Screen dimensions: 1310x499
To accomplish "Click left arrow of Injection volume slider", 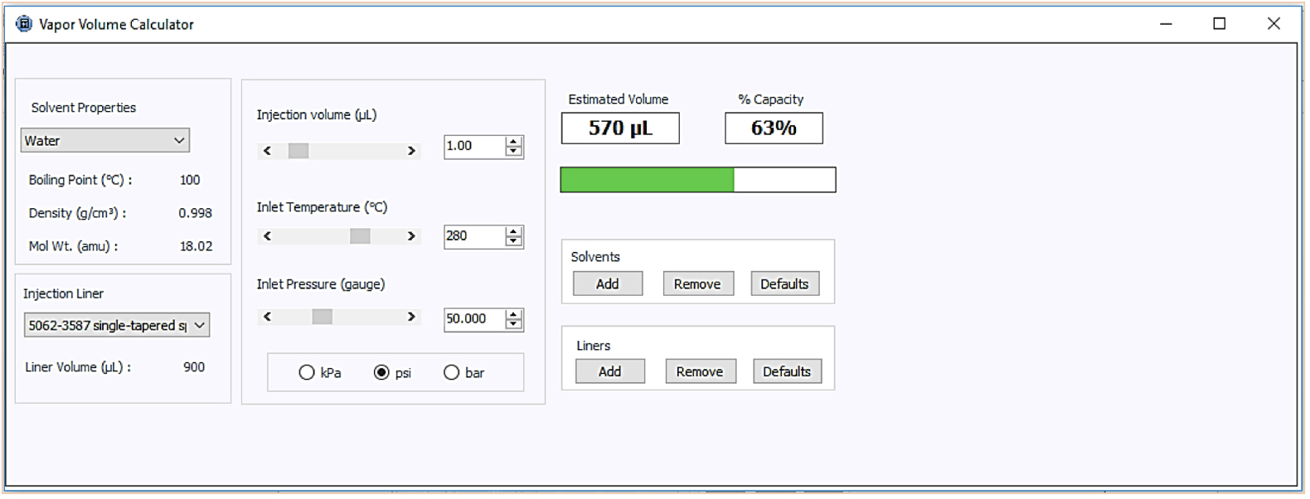I will point(267,151).
